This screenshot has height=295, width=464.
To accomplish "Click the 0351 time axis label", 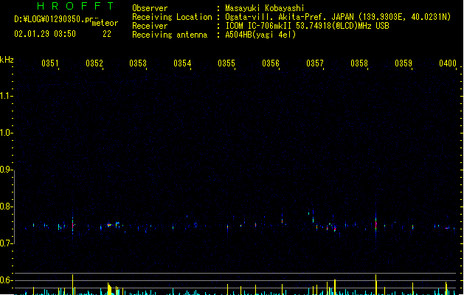I will pos(50,63).
